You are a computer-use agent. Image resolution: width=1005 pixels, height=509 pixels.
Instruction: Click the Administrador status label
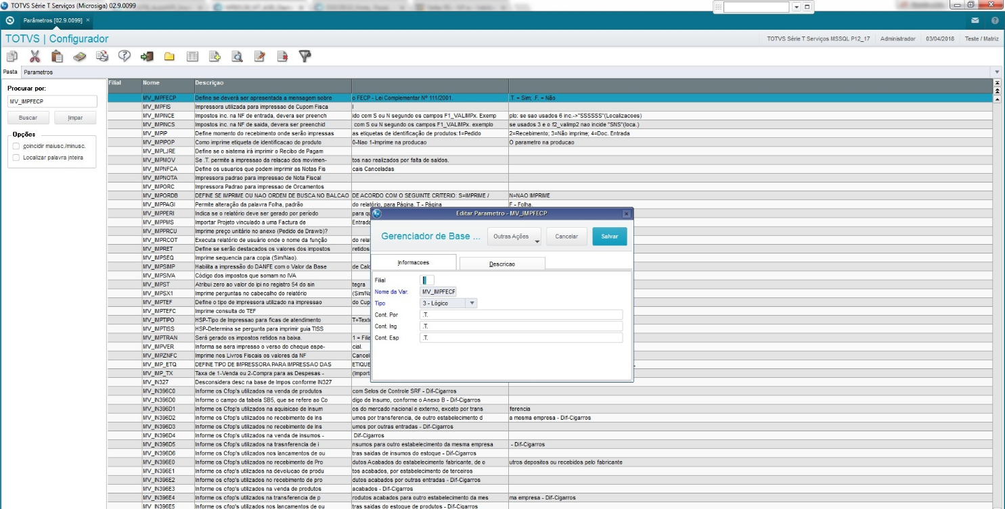pos(897,39)
